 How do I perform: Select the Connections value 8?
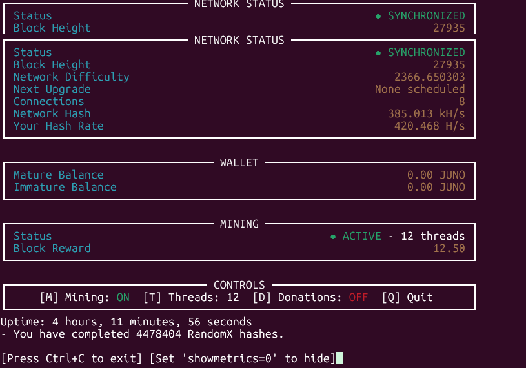pos(462,101)
